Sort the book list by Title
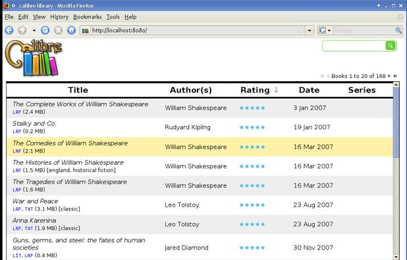Image resolution: width=407 pixels, height=260 pixels. point(78,90)
